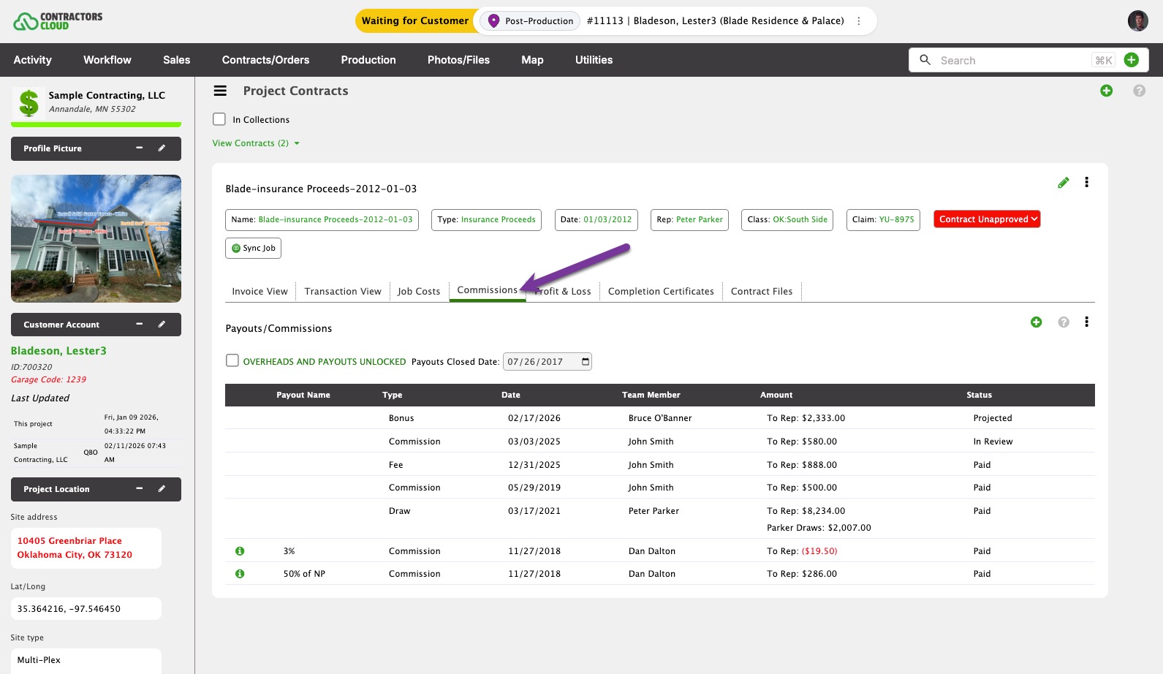
Task: Open the hamburger menu beside Project Contracts
Action: 220,91
